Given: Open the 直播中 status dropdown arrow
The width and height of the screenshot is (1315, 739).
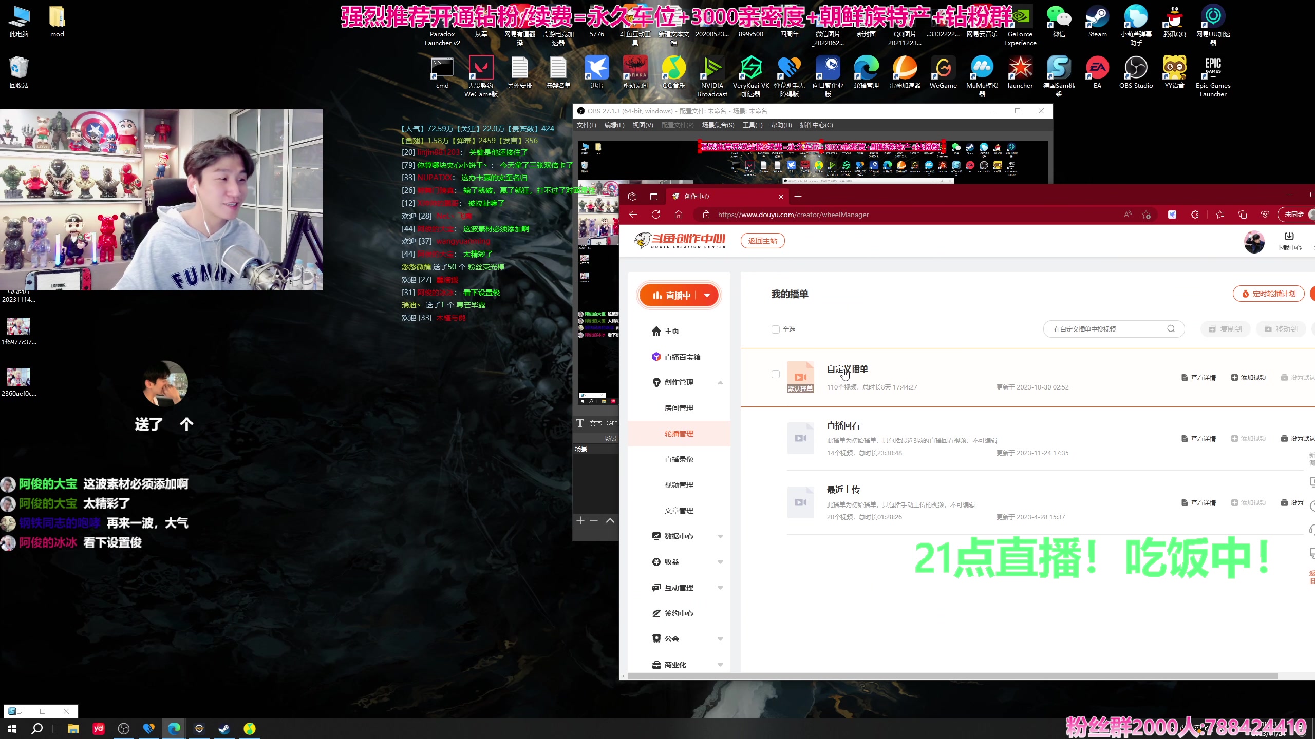Looking at the screenshot, I should point(708,295).
